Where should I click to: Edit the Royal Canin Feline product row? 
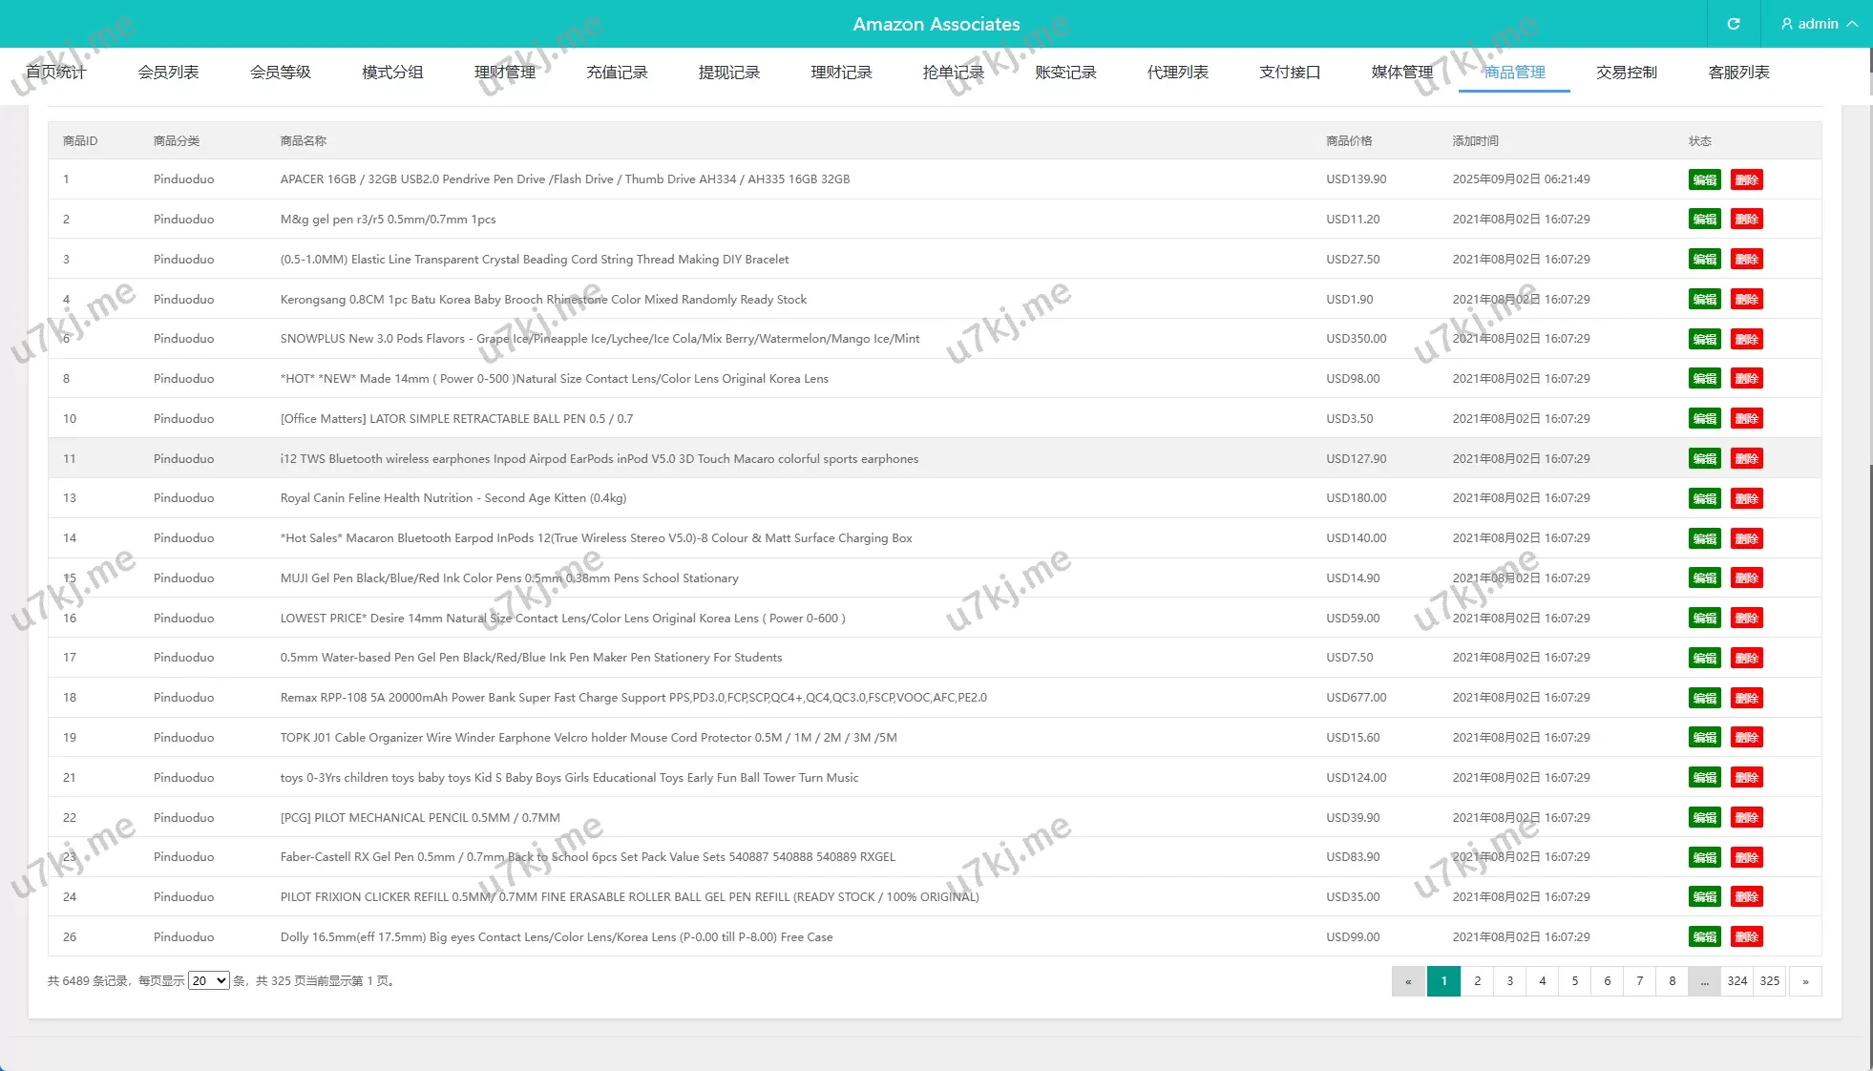tap(1704, 498)
